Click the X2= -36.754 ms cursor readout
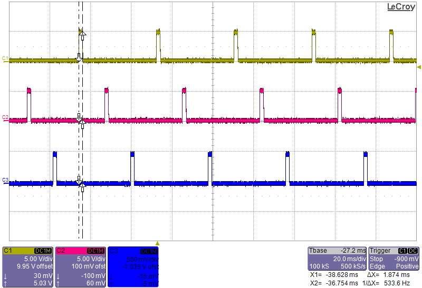 334,283
